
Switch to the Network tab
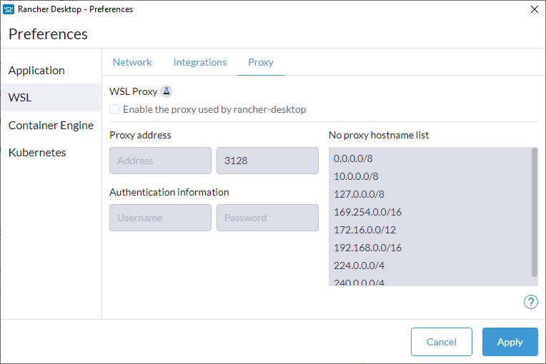coord(132,62)
